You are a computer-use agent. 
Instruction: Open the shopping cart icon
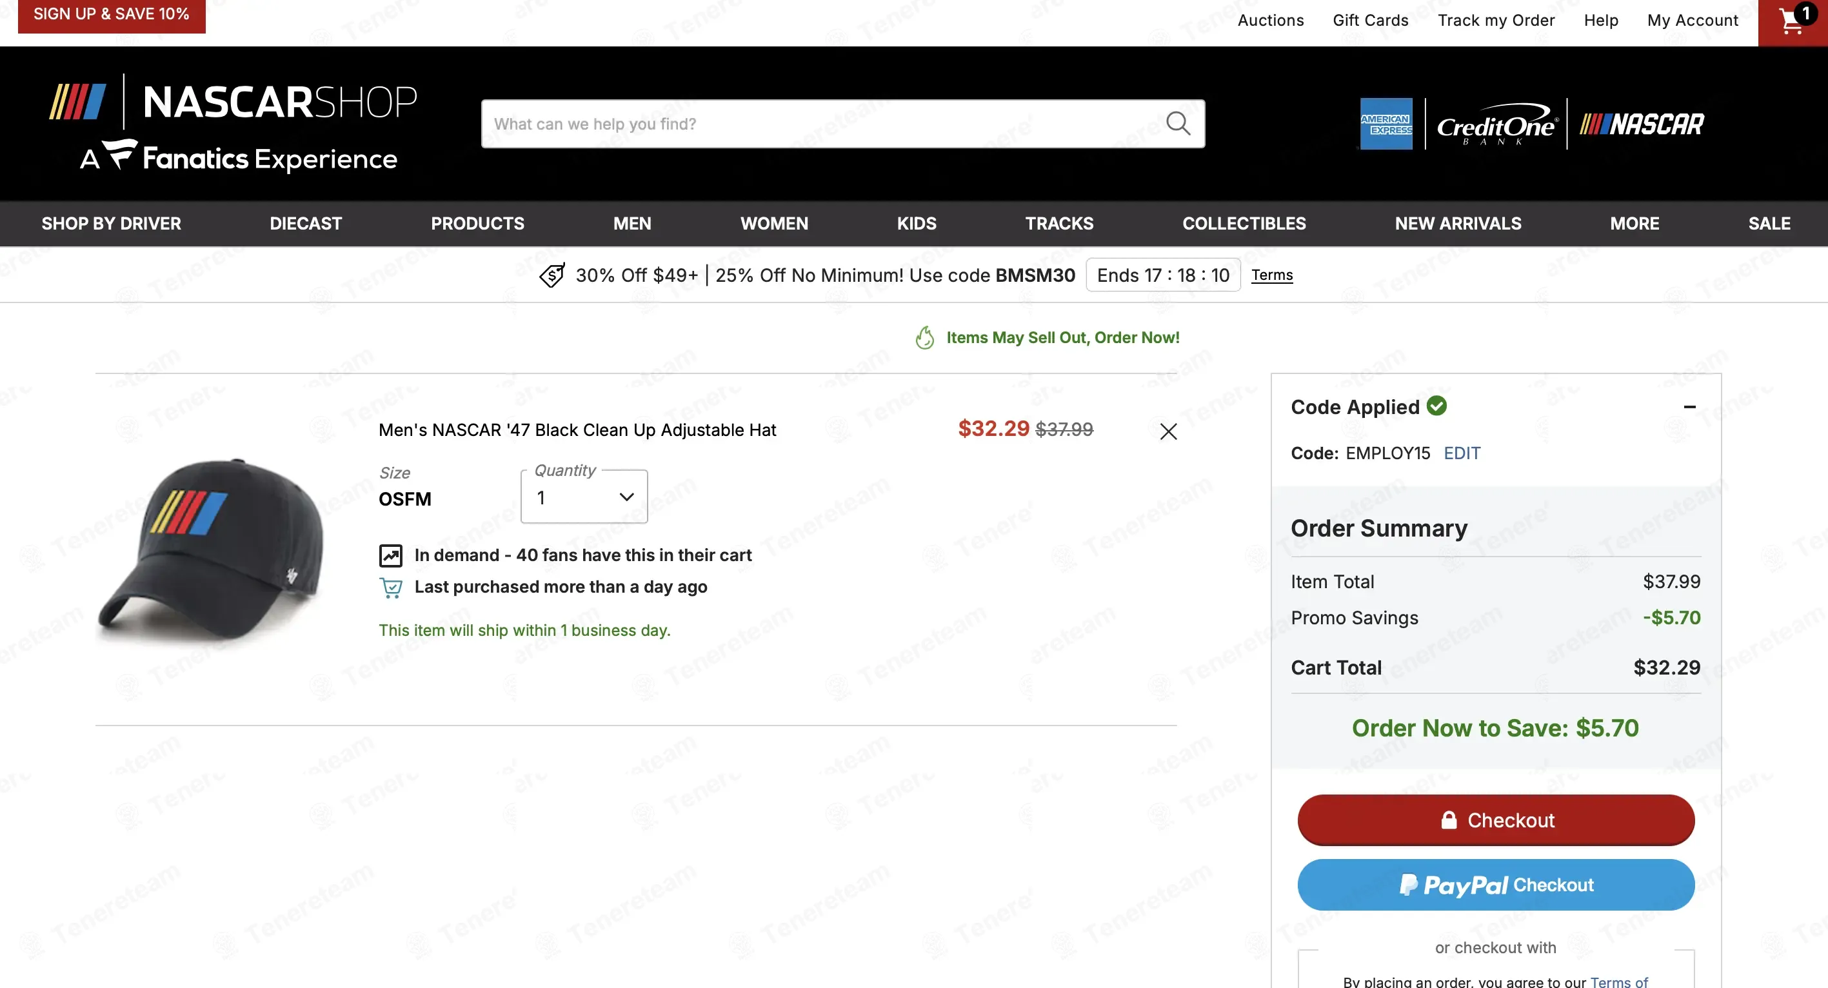coord(1793,21)
